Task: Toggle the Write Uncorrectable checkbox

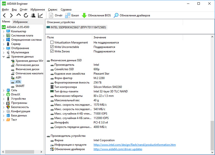Action: coord(52,47)
